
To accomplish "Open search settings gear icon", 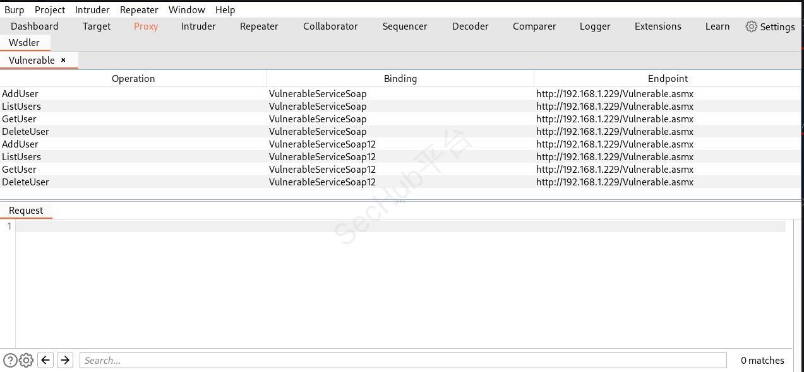I will click(26, 360).
